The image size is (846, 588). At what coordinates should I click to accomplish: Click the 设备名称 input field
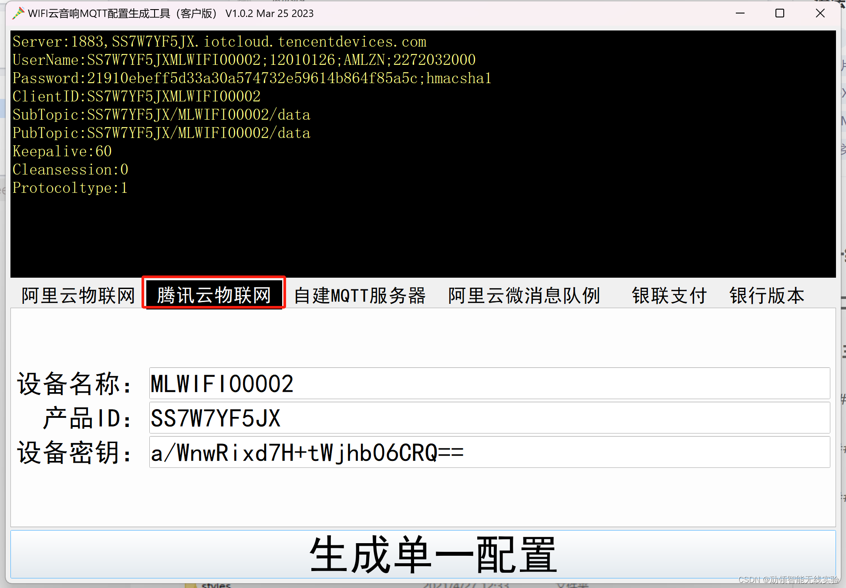pos(489,383)
